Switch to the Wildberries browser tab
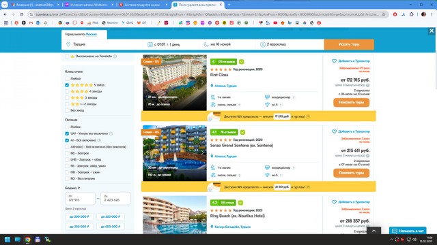The width and height of the screenshot is (437, 245). tap(89, 5)
